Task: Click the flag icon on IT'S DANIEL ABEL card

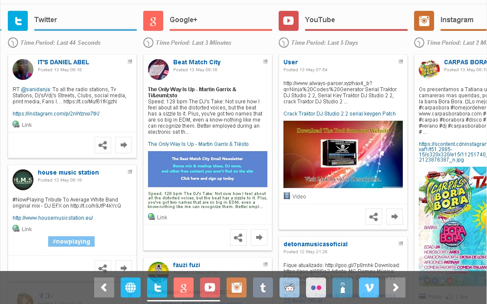Action: pyautogui.click(x=130, y=61)
